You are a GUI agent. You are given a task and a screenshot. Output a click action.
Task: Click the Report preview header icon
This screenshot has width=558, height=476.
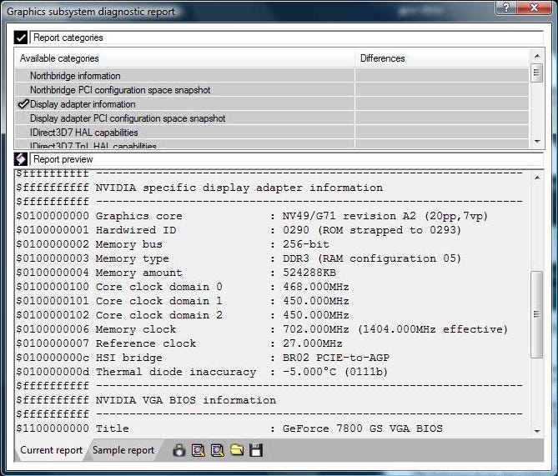[x=21, y=159]
